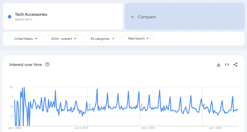Click the plus icon in Compare

pyautogui.click(x=132, y=17)
